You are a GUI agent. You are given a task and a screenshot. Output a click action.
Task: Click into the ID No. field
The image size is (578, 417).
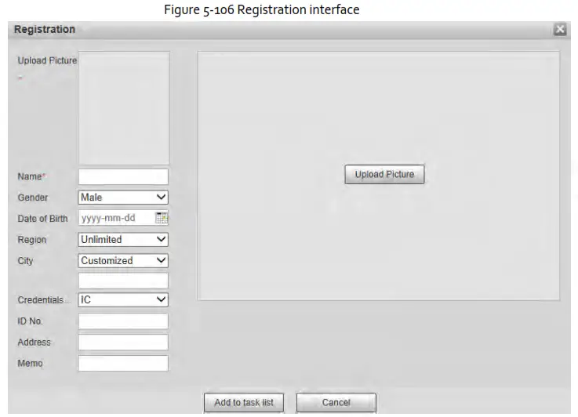tap(123, 321)
